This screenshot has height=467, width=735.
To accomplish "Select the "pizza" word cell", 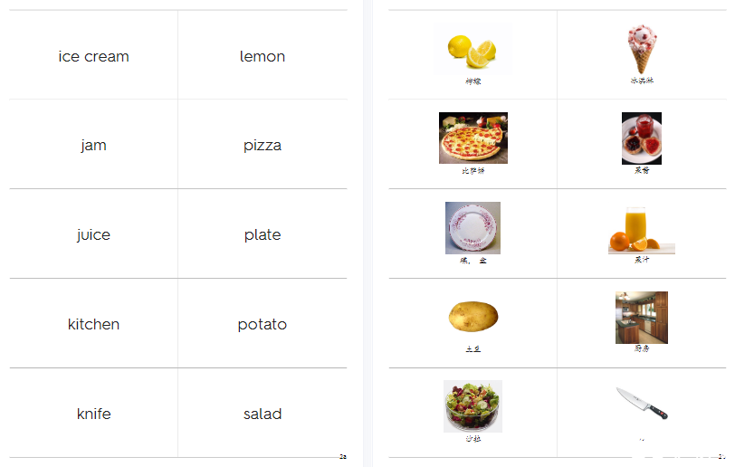I will [x=262, y=144].
